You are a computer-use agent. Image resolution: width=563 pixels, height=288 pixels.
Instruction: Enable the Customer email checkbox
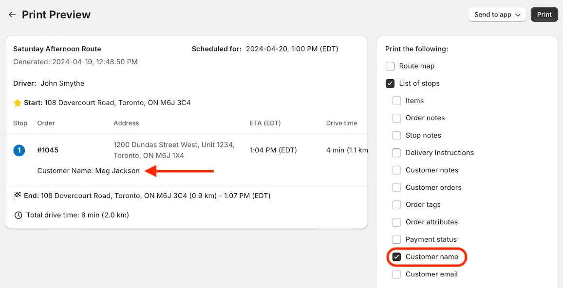tap(396, 274)
